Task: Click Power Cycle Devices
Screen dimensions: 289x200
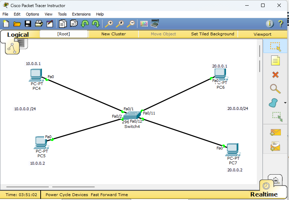Action: coord(67,195)
